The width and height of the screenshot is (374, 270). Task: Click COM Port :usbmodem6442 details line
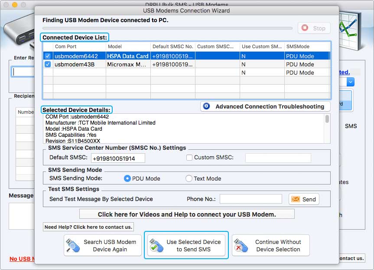point(77,117)
